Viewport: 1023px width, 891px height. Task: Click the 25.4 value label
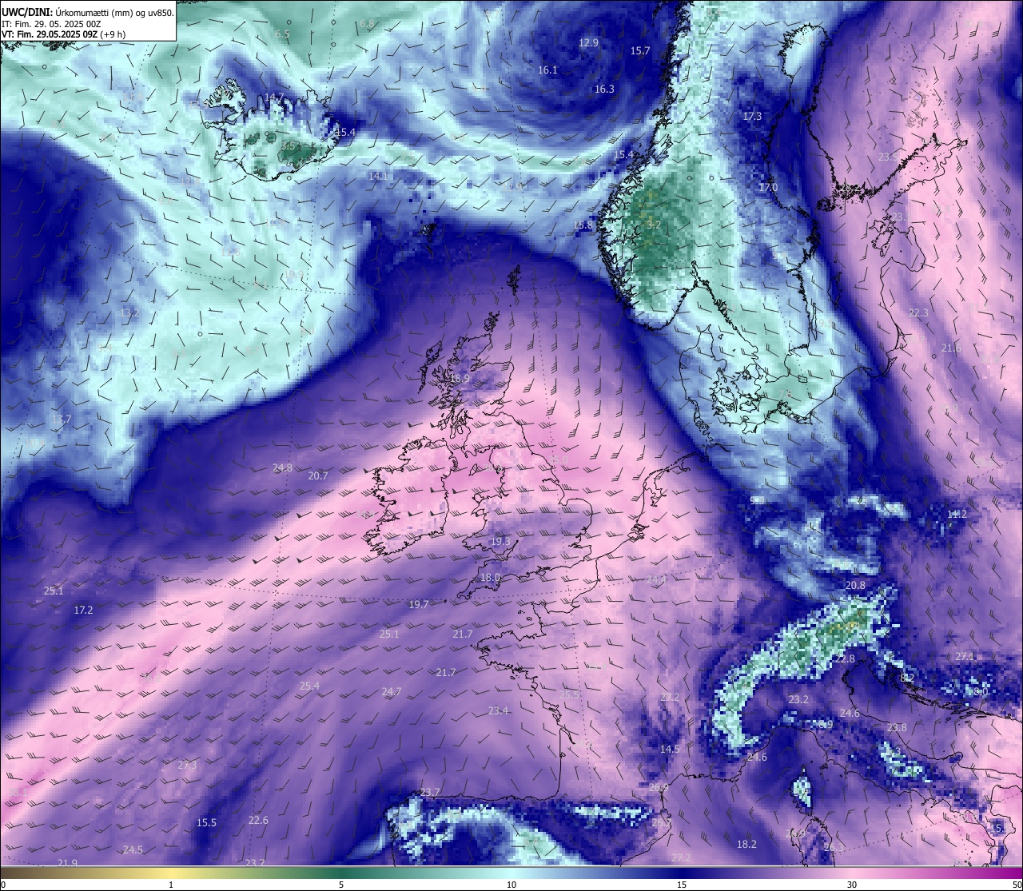tap(309, 686)
